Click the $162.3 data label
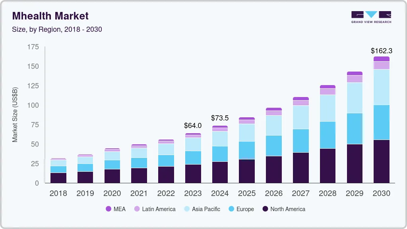 coord(381,51)
